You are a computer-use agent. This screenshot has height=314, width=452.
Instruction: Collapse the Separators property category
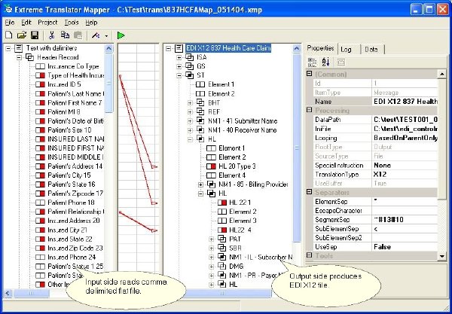pyautogui.click(x=310, y=192)
